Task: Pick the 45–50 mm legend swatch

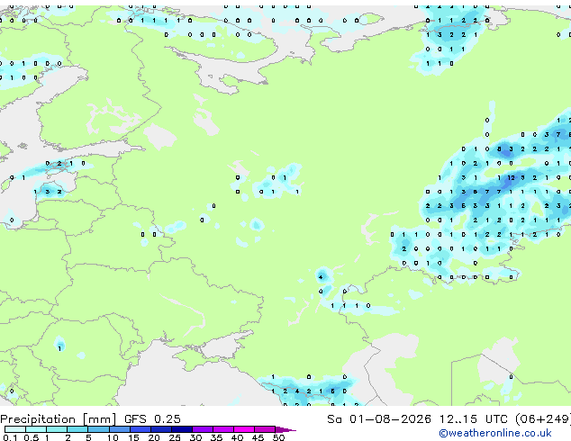Action: pyautogui.click(x=265, y=429)
